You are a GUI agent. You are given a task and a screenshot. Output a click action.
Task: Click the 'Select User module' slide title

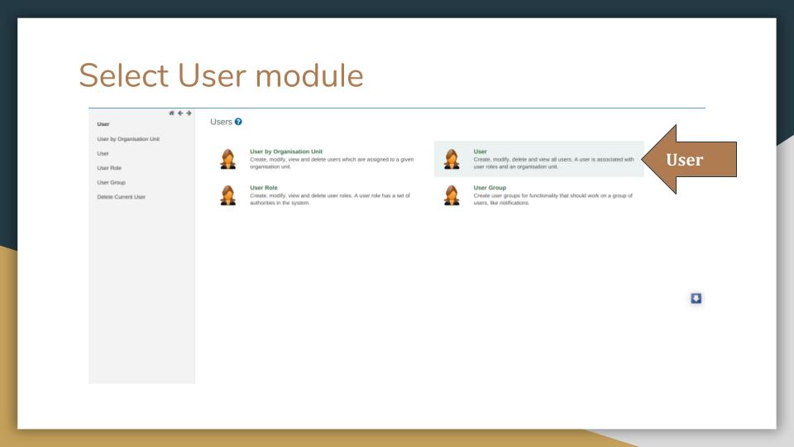pyautogui.click(x=221, y=75)
